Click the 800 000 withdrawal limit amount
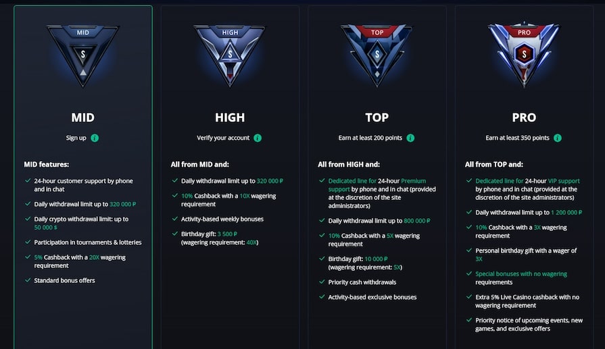The height and width of the screenshot is (349, 605). (x=416, y=221)
